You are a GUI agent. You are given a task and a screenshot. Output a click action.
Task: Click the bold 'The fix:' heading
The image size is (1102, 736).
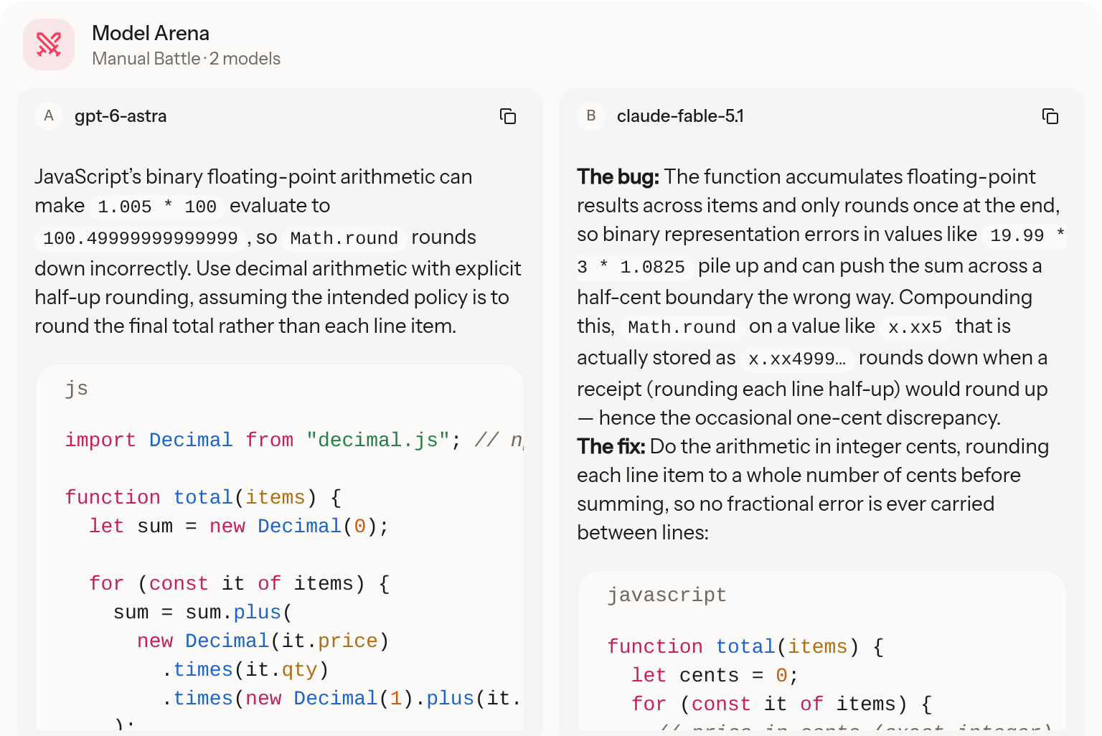pyautogui.click(x=611, y=446)
